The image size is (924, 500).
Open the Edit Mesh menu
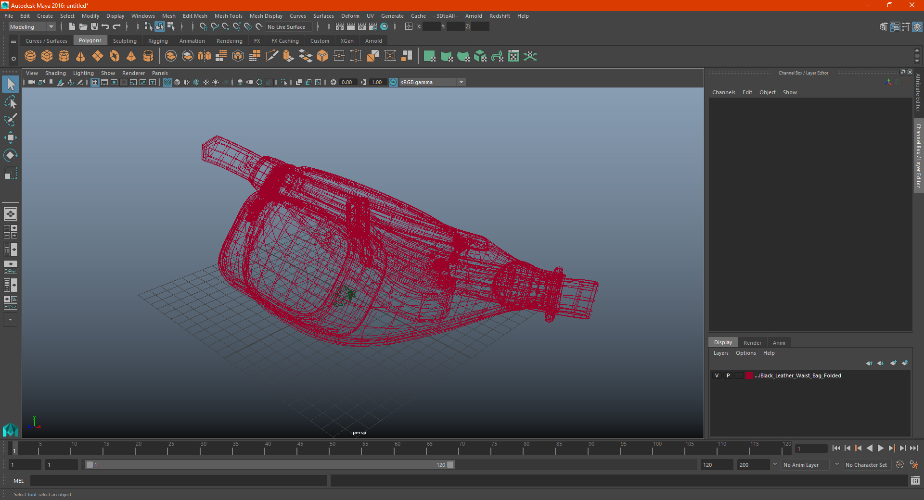[x=195, y=16]
